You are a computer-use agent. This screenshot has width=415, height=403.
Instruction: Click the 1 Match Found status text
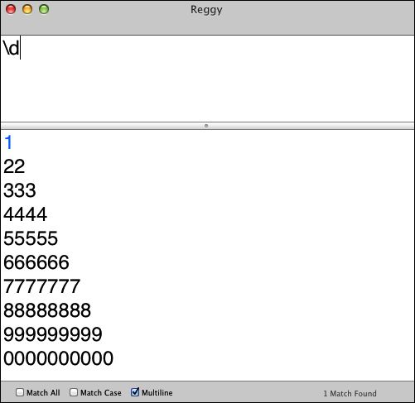coord(350,393)
